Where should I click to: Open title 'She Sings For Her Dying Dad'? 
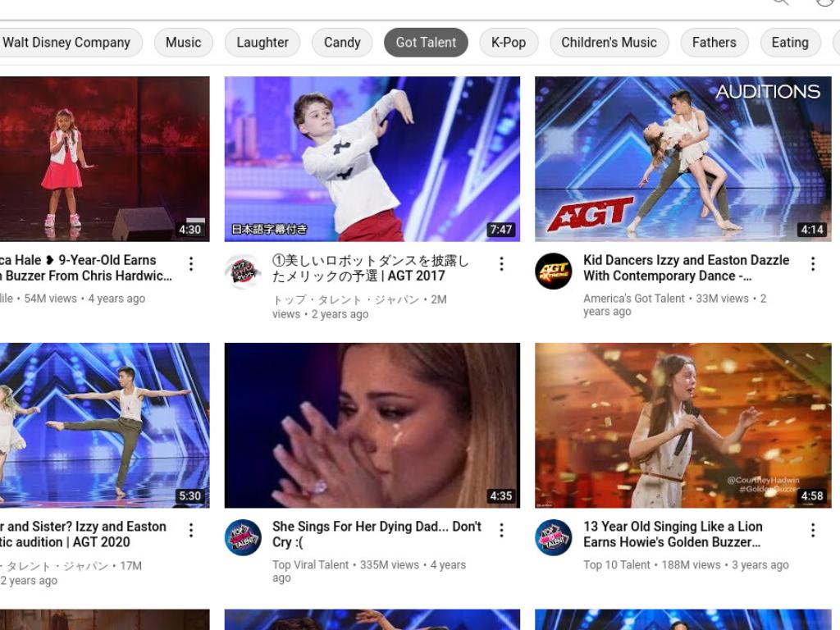point(377,534)
